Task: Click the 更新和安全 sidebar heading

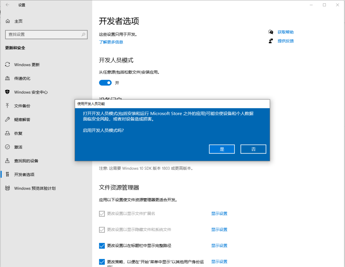Action: [15, 48]
